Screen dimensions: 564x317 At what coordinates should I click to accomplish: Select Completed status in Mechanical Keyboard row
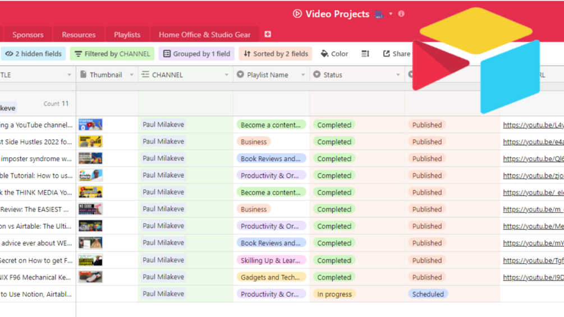(x=334, y=277)
